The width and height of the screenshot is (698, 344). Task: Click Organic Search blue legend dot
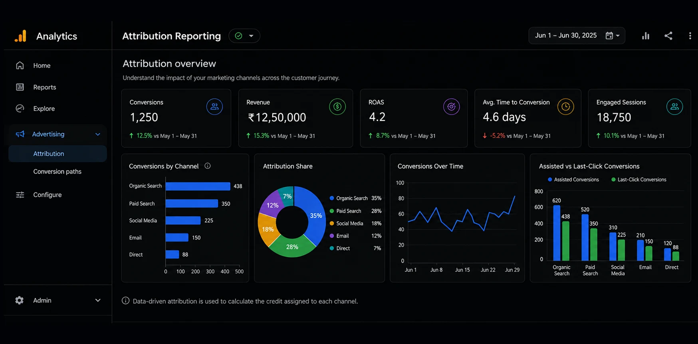(x=332, y=198)
